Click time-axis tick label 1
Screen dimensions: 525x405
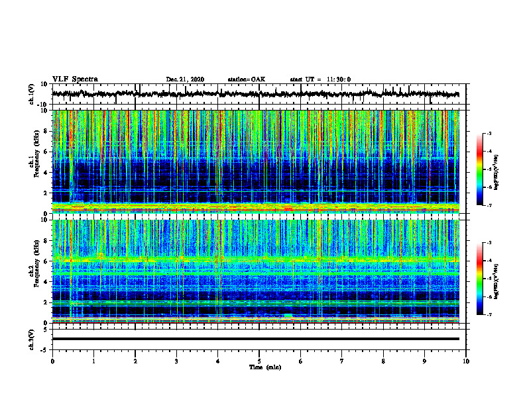coord(93,361)
